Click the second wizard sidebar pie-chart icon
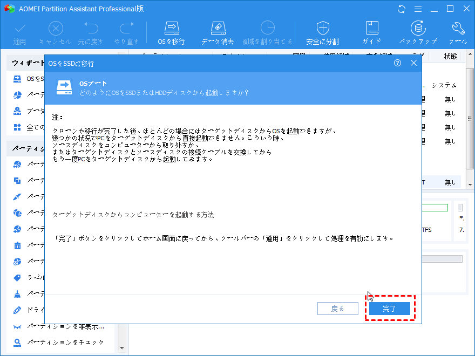The height and width of the screenshot is (356, 475). point(18,95)
